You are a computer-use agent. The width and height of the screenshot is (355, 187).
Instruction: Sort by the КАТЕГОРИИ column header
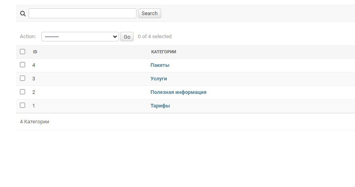click(x=164, y=52)
